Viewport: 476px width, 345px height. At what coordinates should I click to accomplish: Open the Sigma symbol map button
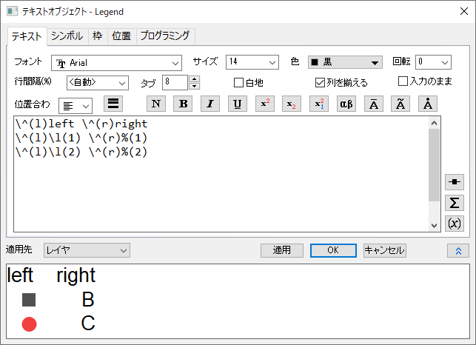pyautogui.click(x=455, y=203)
